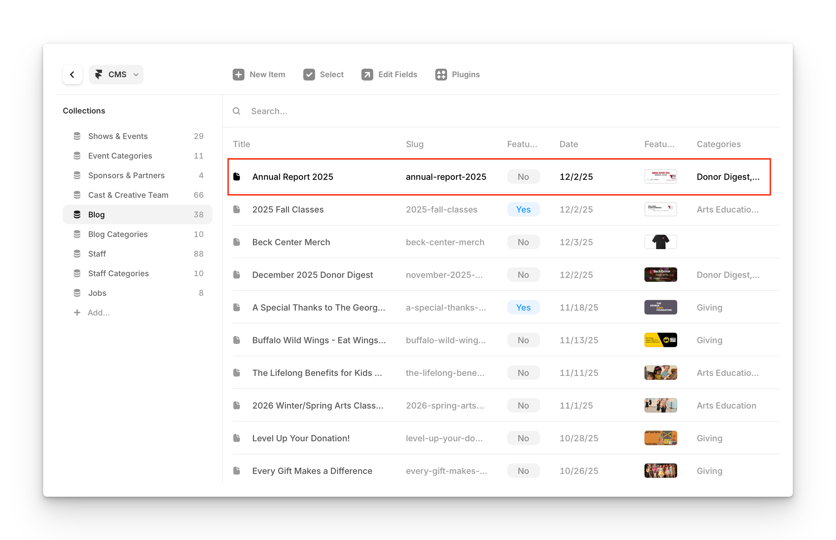Select the Staff collection

pyautogui.click(x=97, y=253)
